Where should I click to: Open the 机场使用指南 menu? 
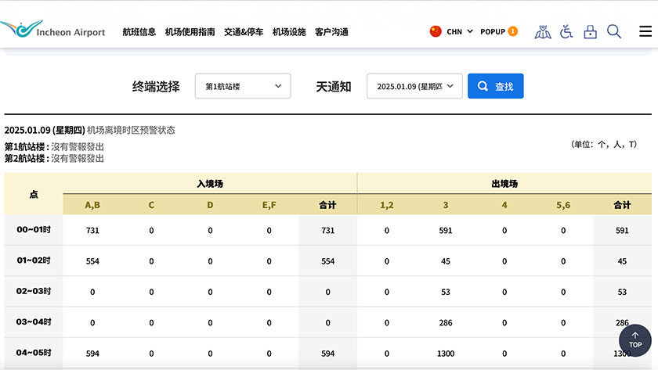point(190,32)
